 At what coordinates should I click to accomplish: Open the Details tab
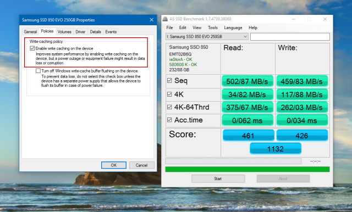tap(95, 32)
